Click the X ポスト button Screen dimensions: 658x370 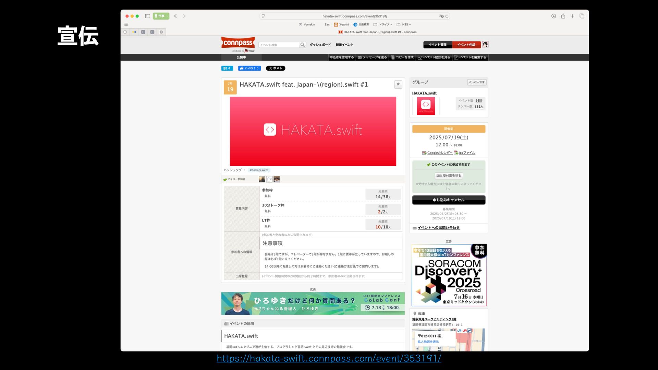[276, 68]
